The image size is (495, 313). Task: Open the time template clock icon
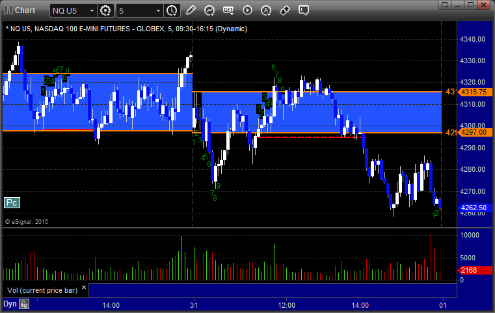pyautogui.click(x=172, y=10)
